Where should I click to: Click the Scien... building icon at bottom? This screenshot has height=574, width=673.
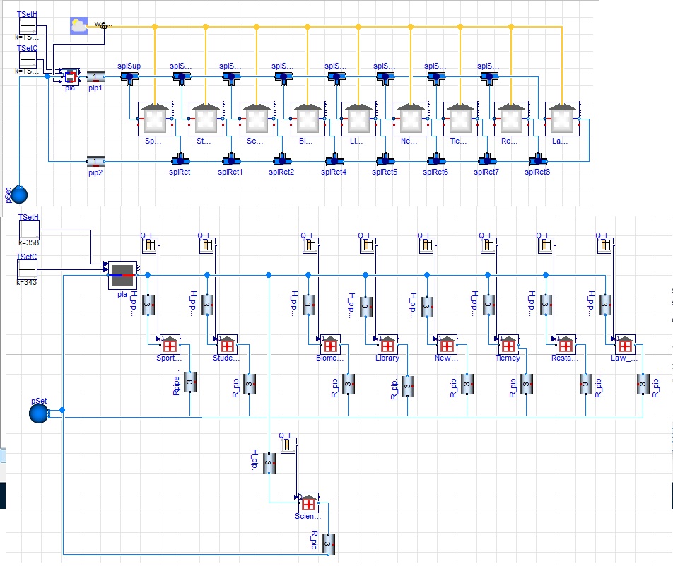coord(308,503)
